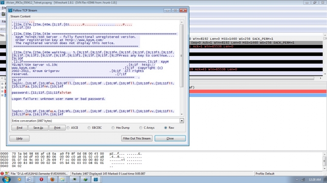Select the EBCDIC radio button
The width and height of the screenshot is (327, 183).
tap(89, 128)
